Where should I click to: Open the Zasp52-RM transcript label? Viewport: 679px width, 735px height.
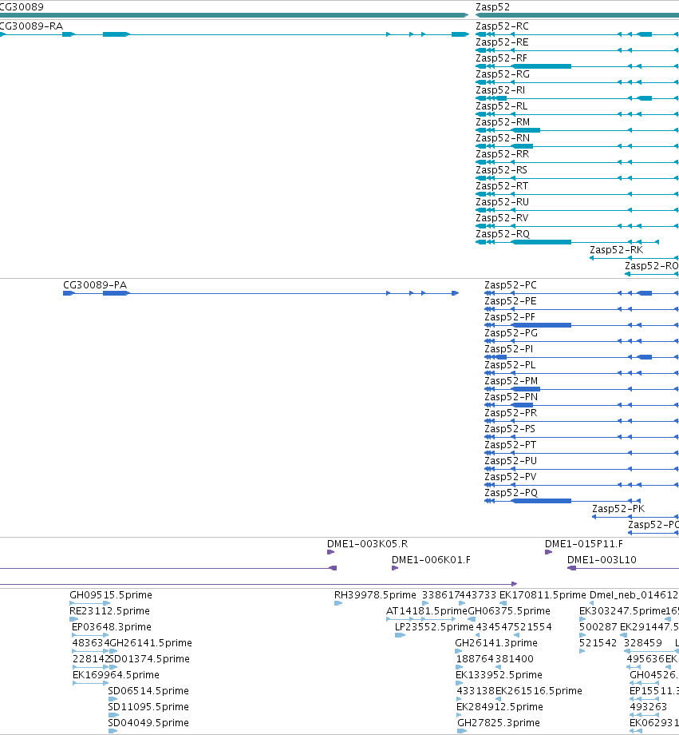tap(503, 122)
